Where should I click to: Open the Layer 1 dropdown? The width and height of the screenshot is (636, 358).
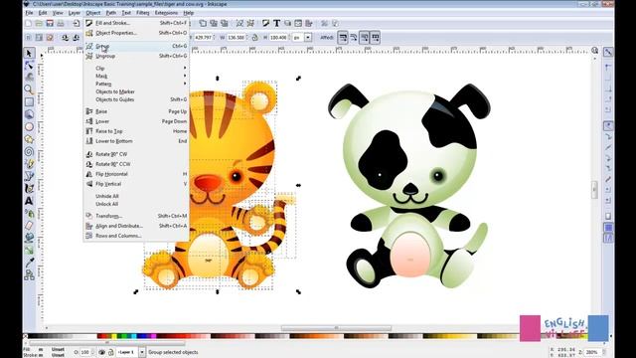[142, 352]
